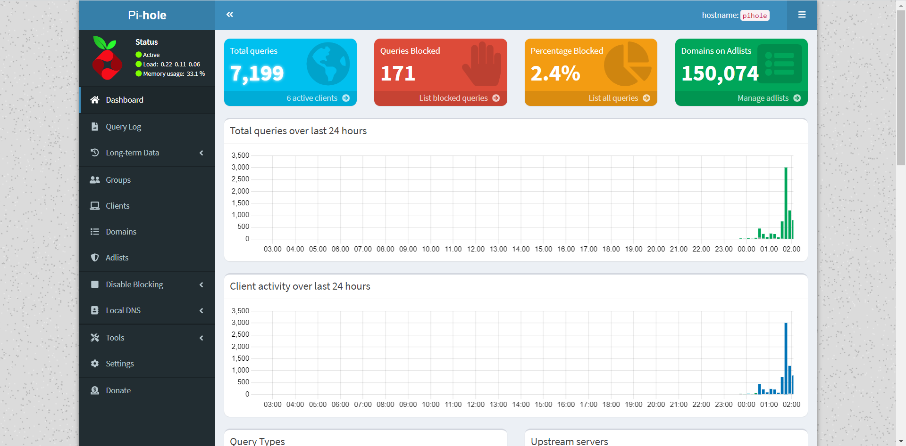Click the Pi-hole raspberry logo
906x446 pixels.
pyautogui.click(x=107, y=58)
